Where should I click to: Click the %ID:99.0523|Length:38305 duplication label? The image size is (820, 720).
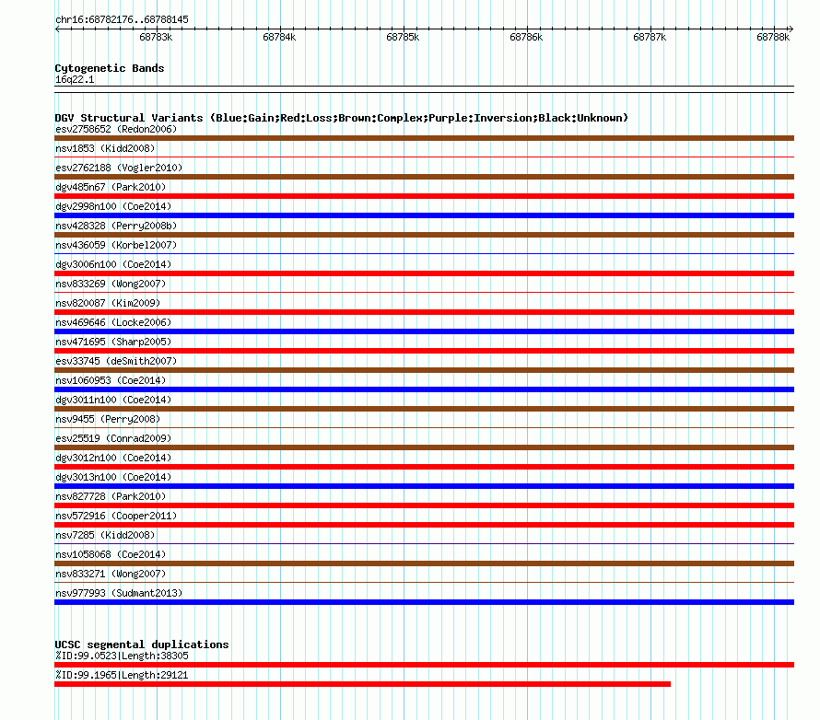[x=122, y=656]
